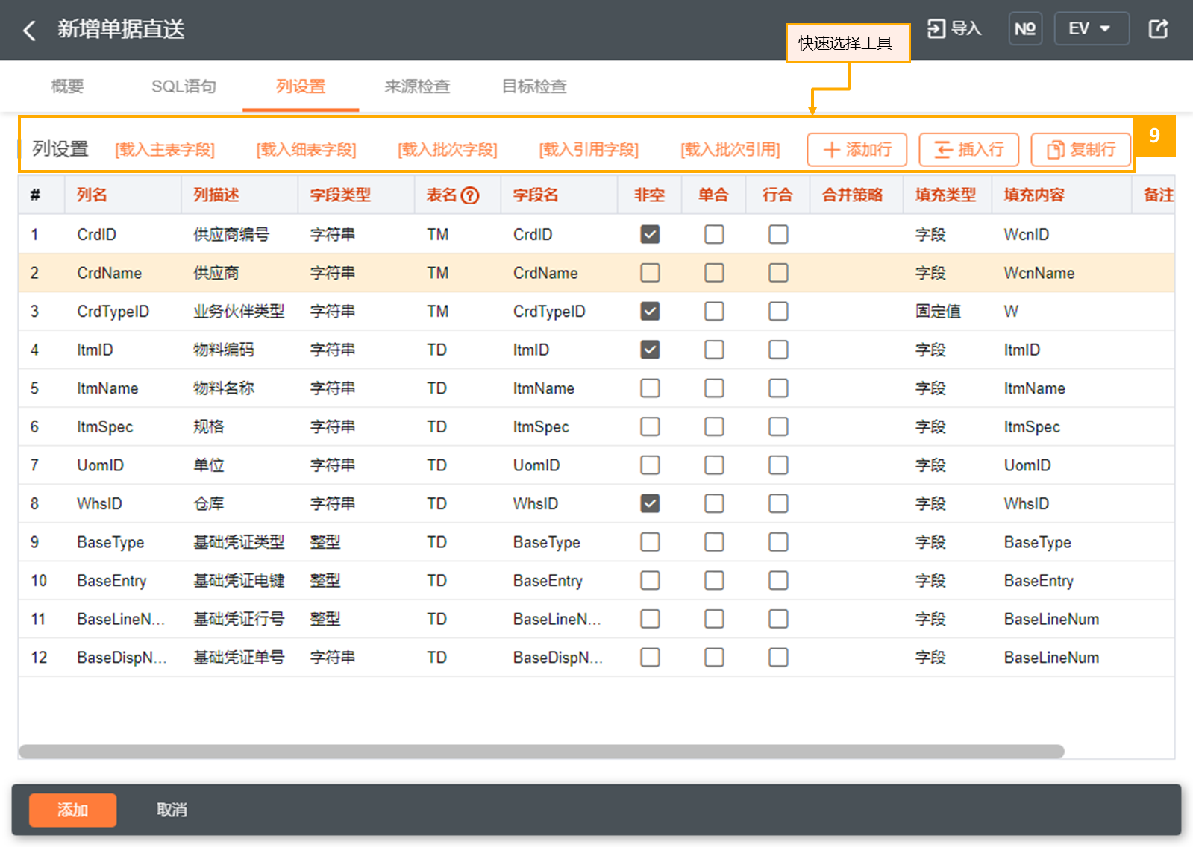Click the help question mark next to 表名
This screenshot has width=1193, height=847.
470,195
